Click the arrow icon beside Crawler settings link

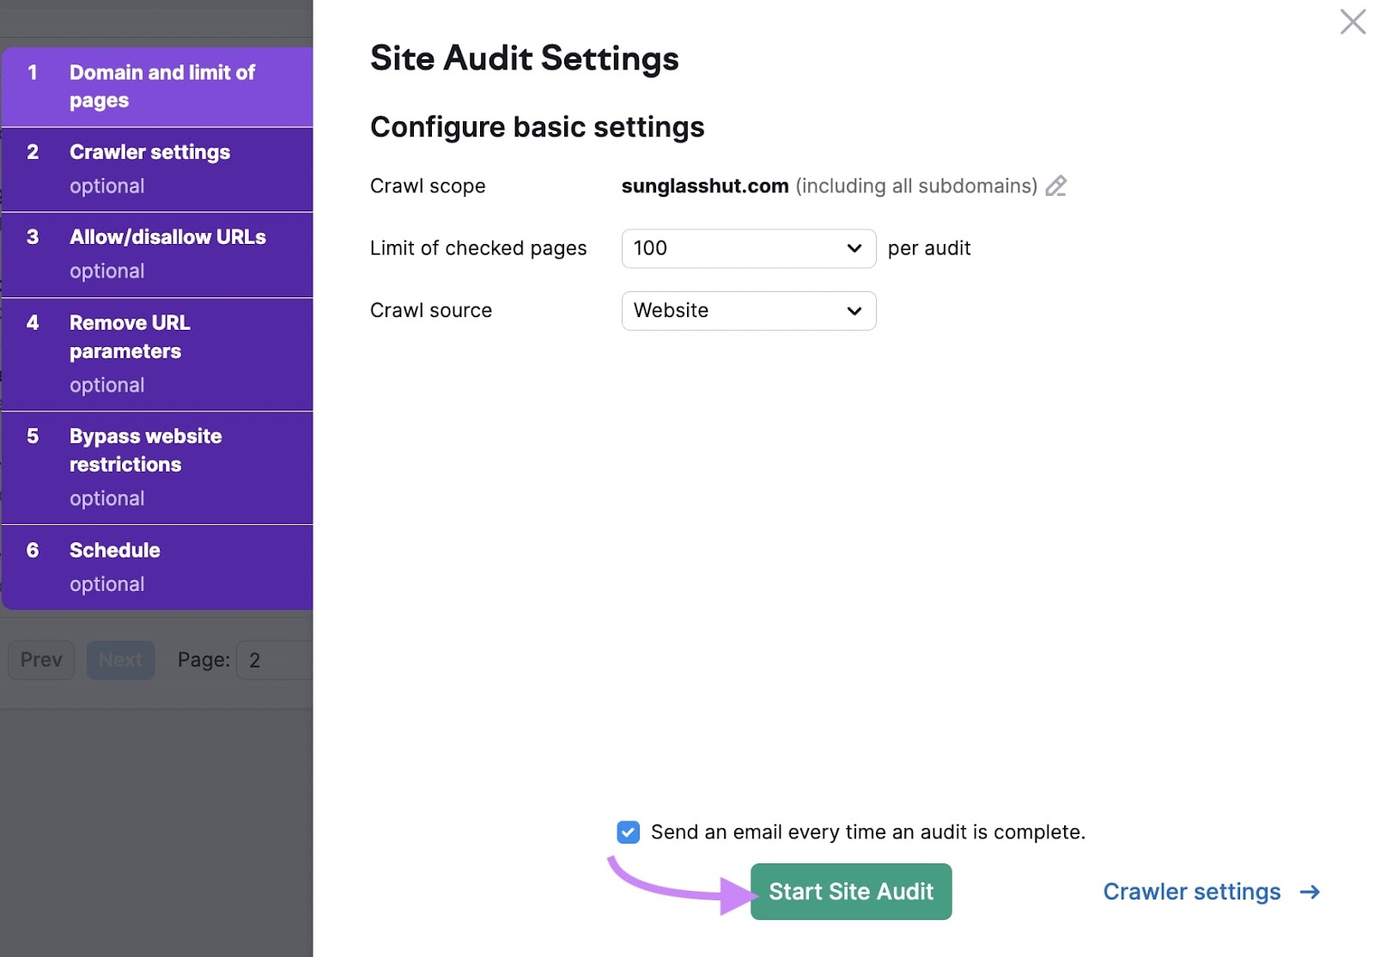pos(1309,892)
